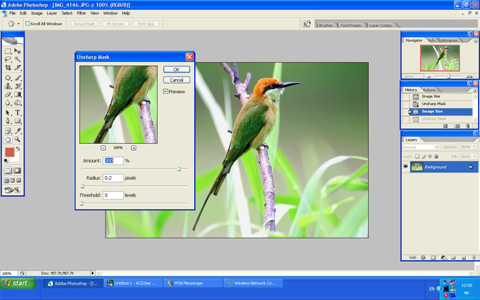480x300 pixels.
Task: Select the Crop tool
Action: pos(8,68)
